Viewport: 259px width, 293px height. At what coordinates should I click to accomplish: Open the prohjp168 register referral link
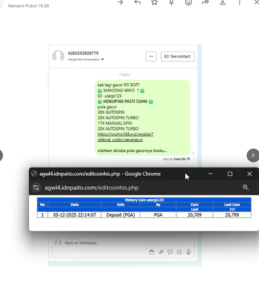tap(125, 137)
